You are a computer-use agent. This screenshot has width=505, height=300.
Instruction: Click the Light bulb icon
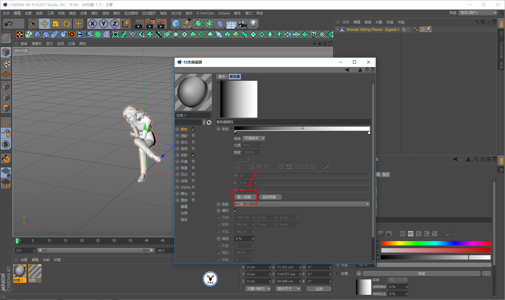(253, 24)
